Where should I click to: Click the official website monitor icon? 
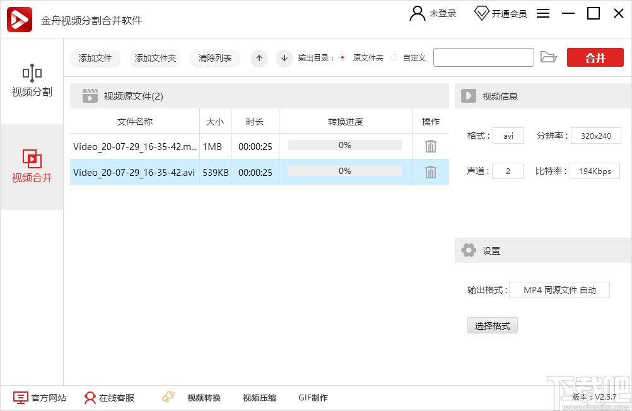click(x=21, y=398)
